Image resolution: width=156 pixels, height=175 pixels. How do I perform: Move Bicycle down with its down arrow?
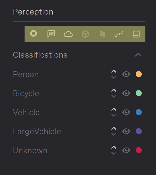coord(114,96)
